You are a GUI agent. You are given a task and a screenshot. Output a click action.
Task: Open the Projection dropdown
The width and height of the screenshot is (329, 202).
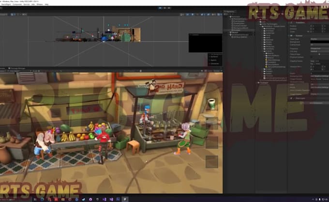[319, 48]
